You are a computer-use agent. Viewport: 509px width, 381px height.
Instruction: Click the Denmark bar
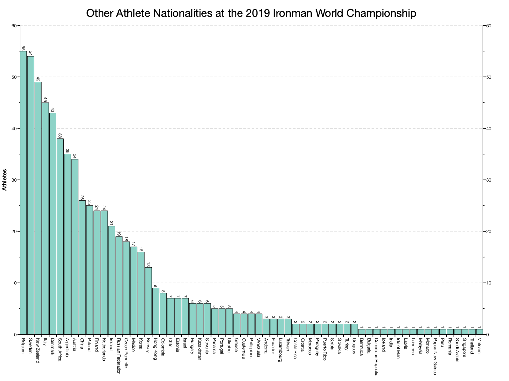[x=53, y=223]
